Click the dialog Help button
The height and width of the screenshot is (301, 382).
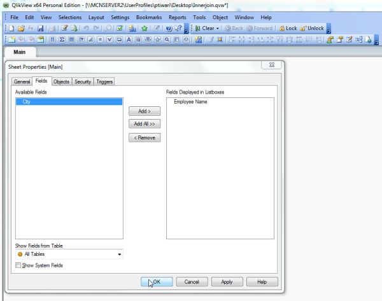coord(262,282)
